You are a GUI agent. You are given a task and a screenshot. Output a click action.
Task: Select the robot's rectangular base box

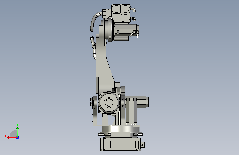[121, 144]
